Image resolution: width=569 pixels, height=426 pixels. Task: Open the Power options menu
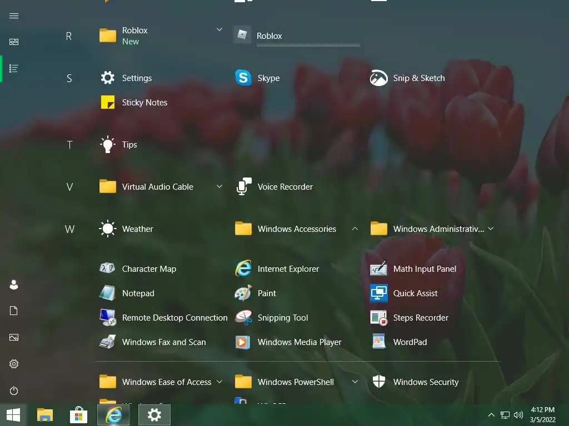tap(14, 390)
